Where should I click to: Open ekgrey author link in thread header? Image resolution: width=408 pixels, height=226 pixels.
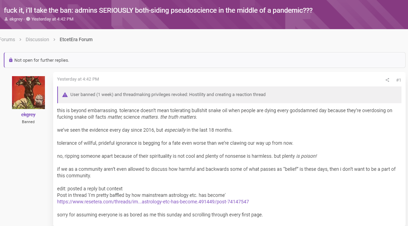pyautogui.click(x=16, y=19)
